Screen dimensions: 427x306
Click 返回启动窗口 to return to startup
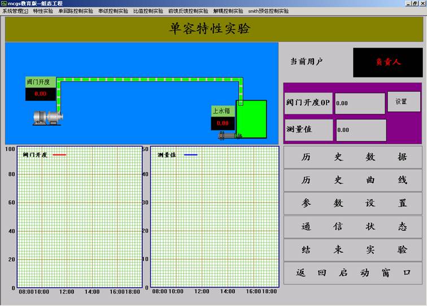coord(353,273)
